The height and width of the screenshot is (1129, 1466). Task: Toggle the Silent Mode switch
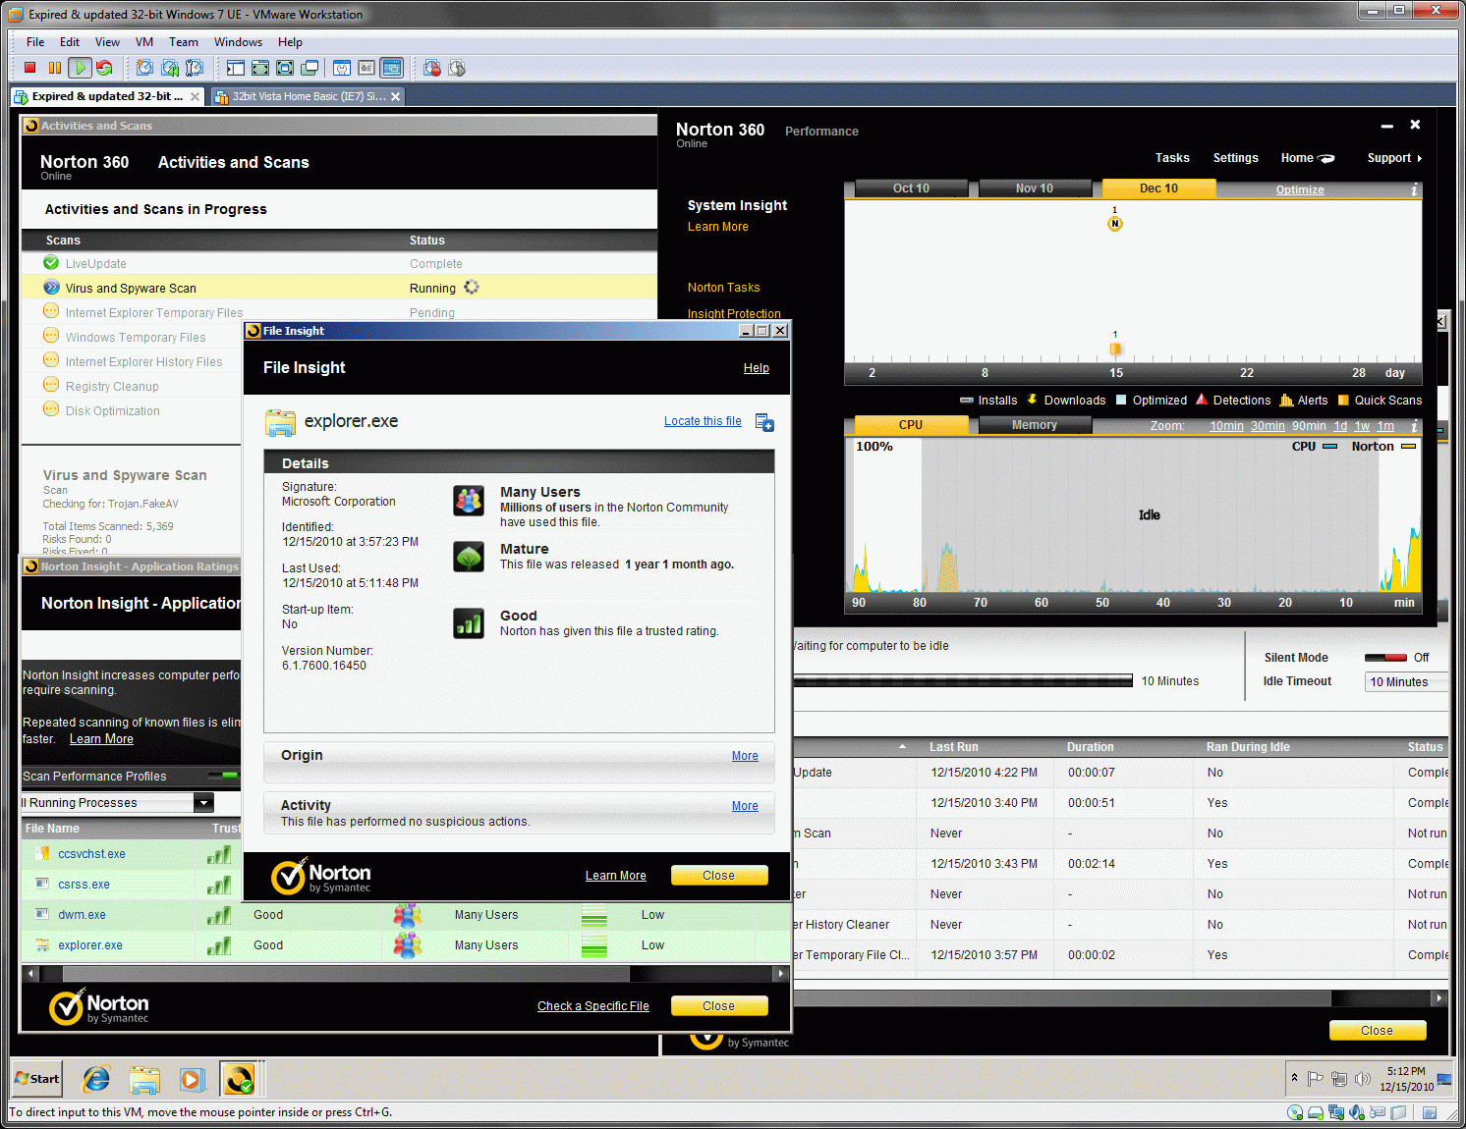[x=1385, y=658]
